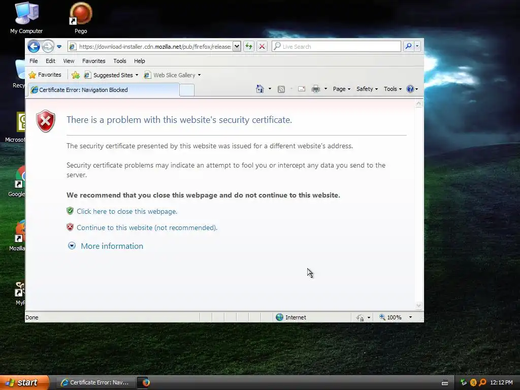The height and width of the screenshot is (390, 520).
Task: Click the round More information arrow icon
Action: (72, 246)
